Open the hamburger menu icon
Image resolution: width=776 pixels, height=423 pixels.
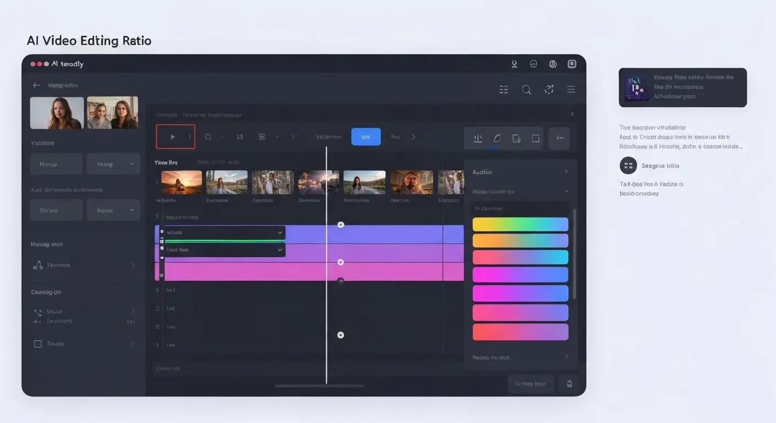pos(571,90)
